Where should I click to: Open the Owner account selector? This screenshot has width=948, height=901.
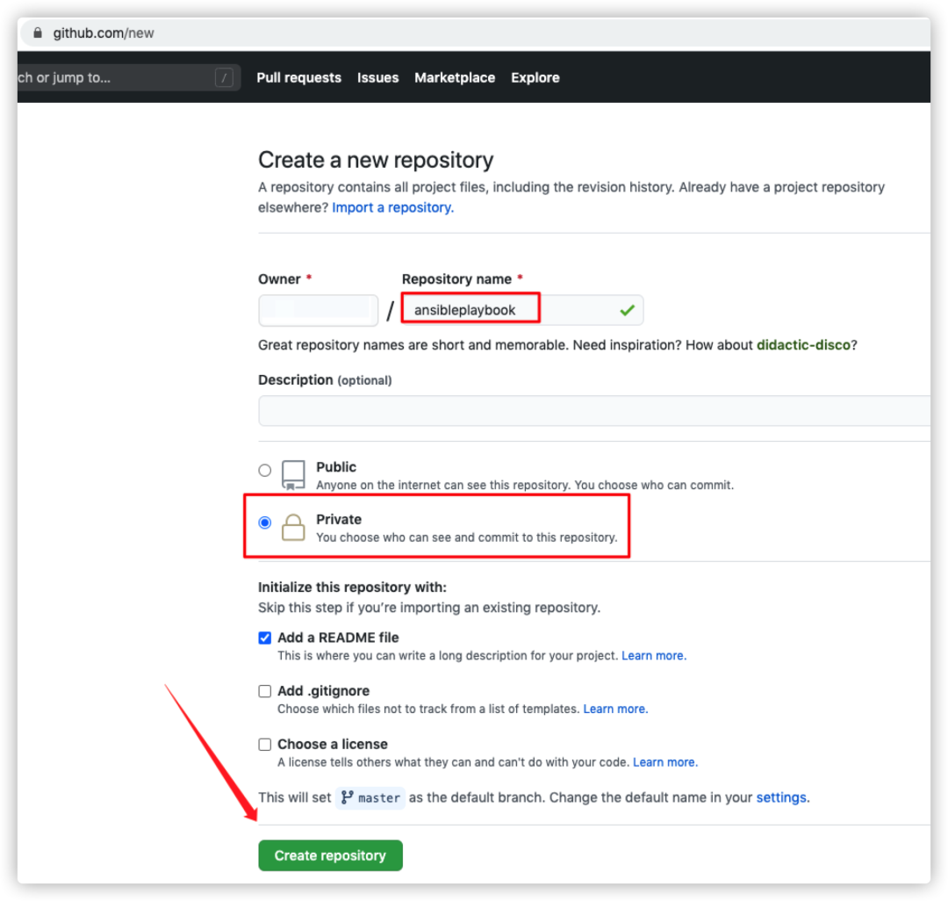318,309
